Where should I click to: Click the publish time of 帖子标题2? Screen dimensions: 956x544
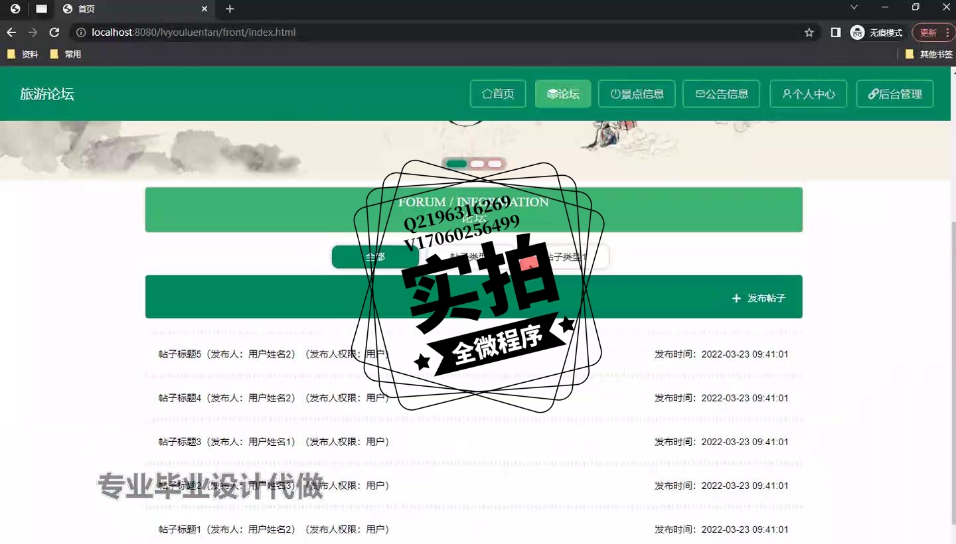coord(722,486)
